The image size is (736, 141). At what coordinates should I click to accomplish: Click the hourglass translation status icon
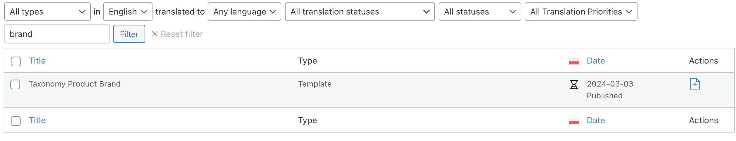(x=574, y=84)
